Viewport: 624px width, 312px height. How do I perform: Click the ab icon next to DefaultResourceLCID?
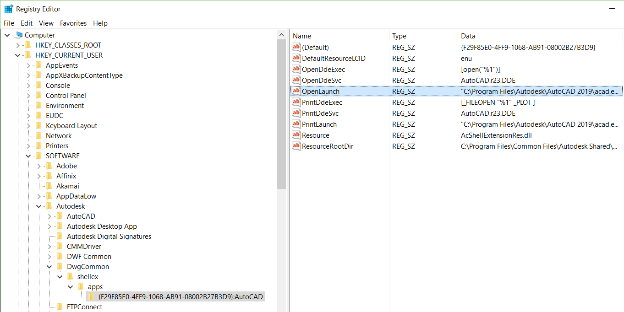click(296, 58)
